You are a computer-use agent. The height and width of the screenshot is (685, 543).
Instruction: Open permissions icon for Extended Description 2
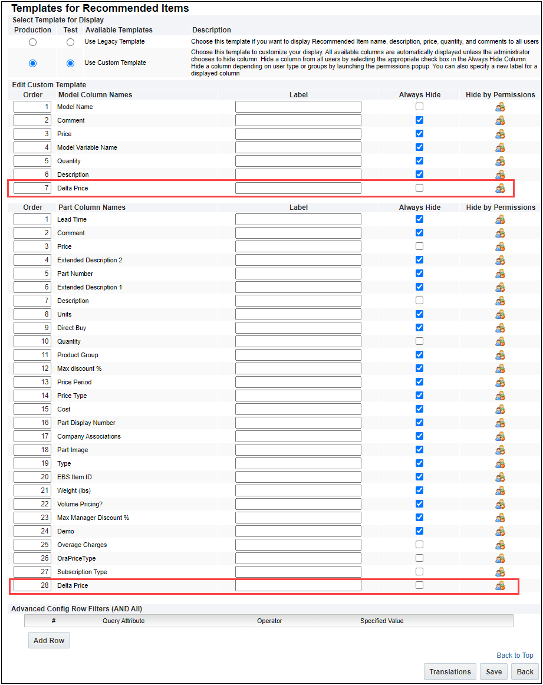coord(500,261)
